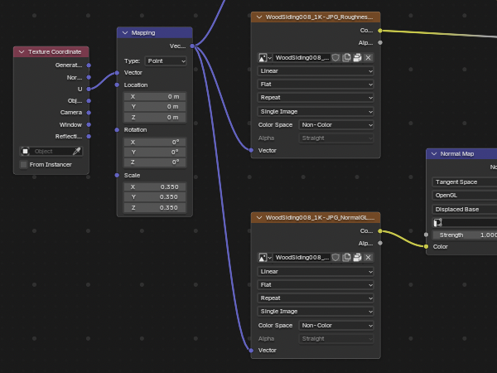Click the Vector input socket of Mapping node

pyautogui.click(x=117, y=73)
